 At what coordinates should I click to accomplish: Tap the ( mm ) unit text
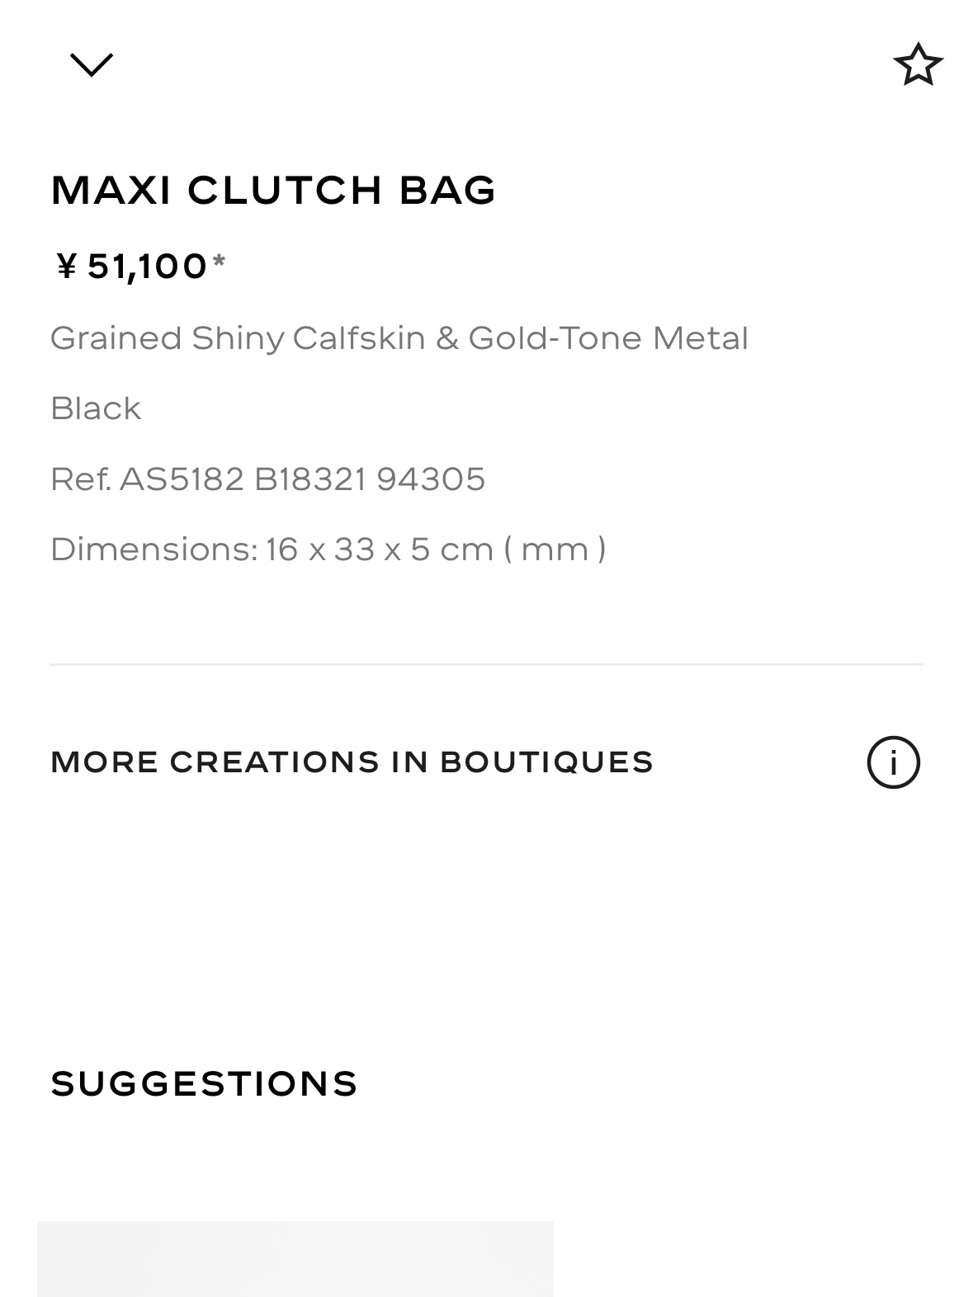coord(555,549)
